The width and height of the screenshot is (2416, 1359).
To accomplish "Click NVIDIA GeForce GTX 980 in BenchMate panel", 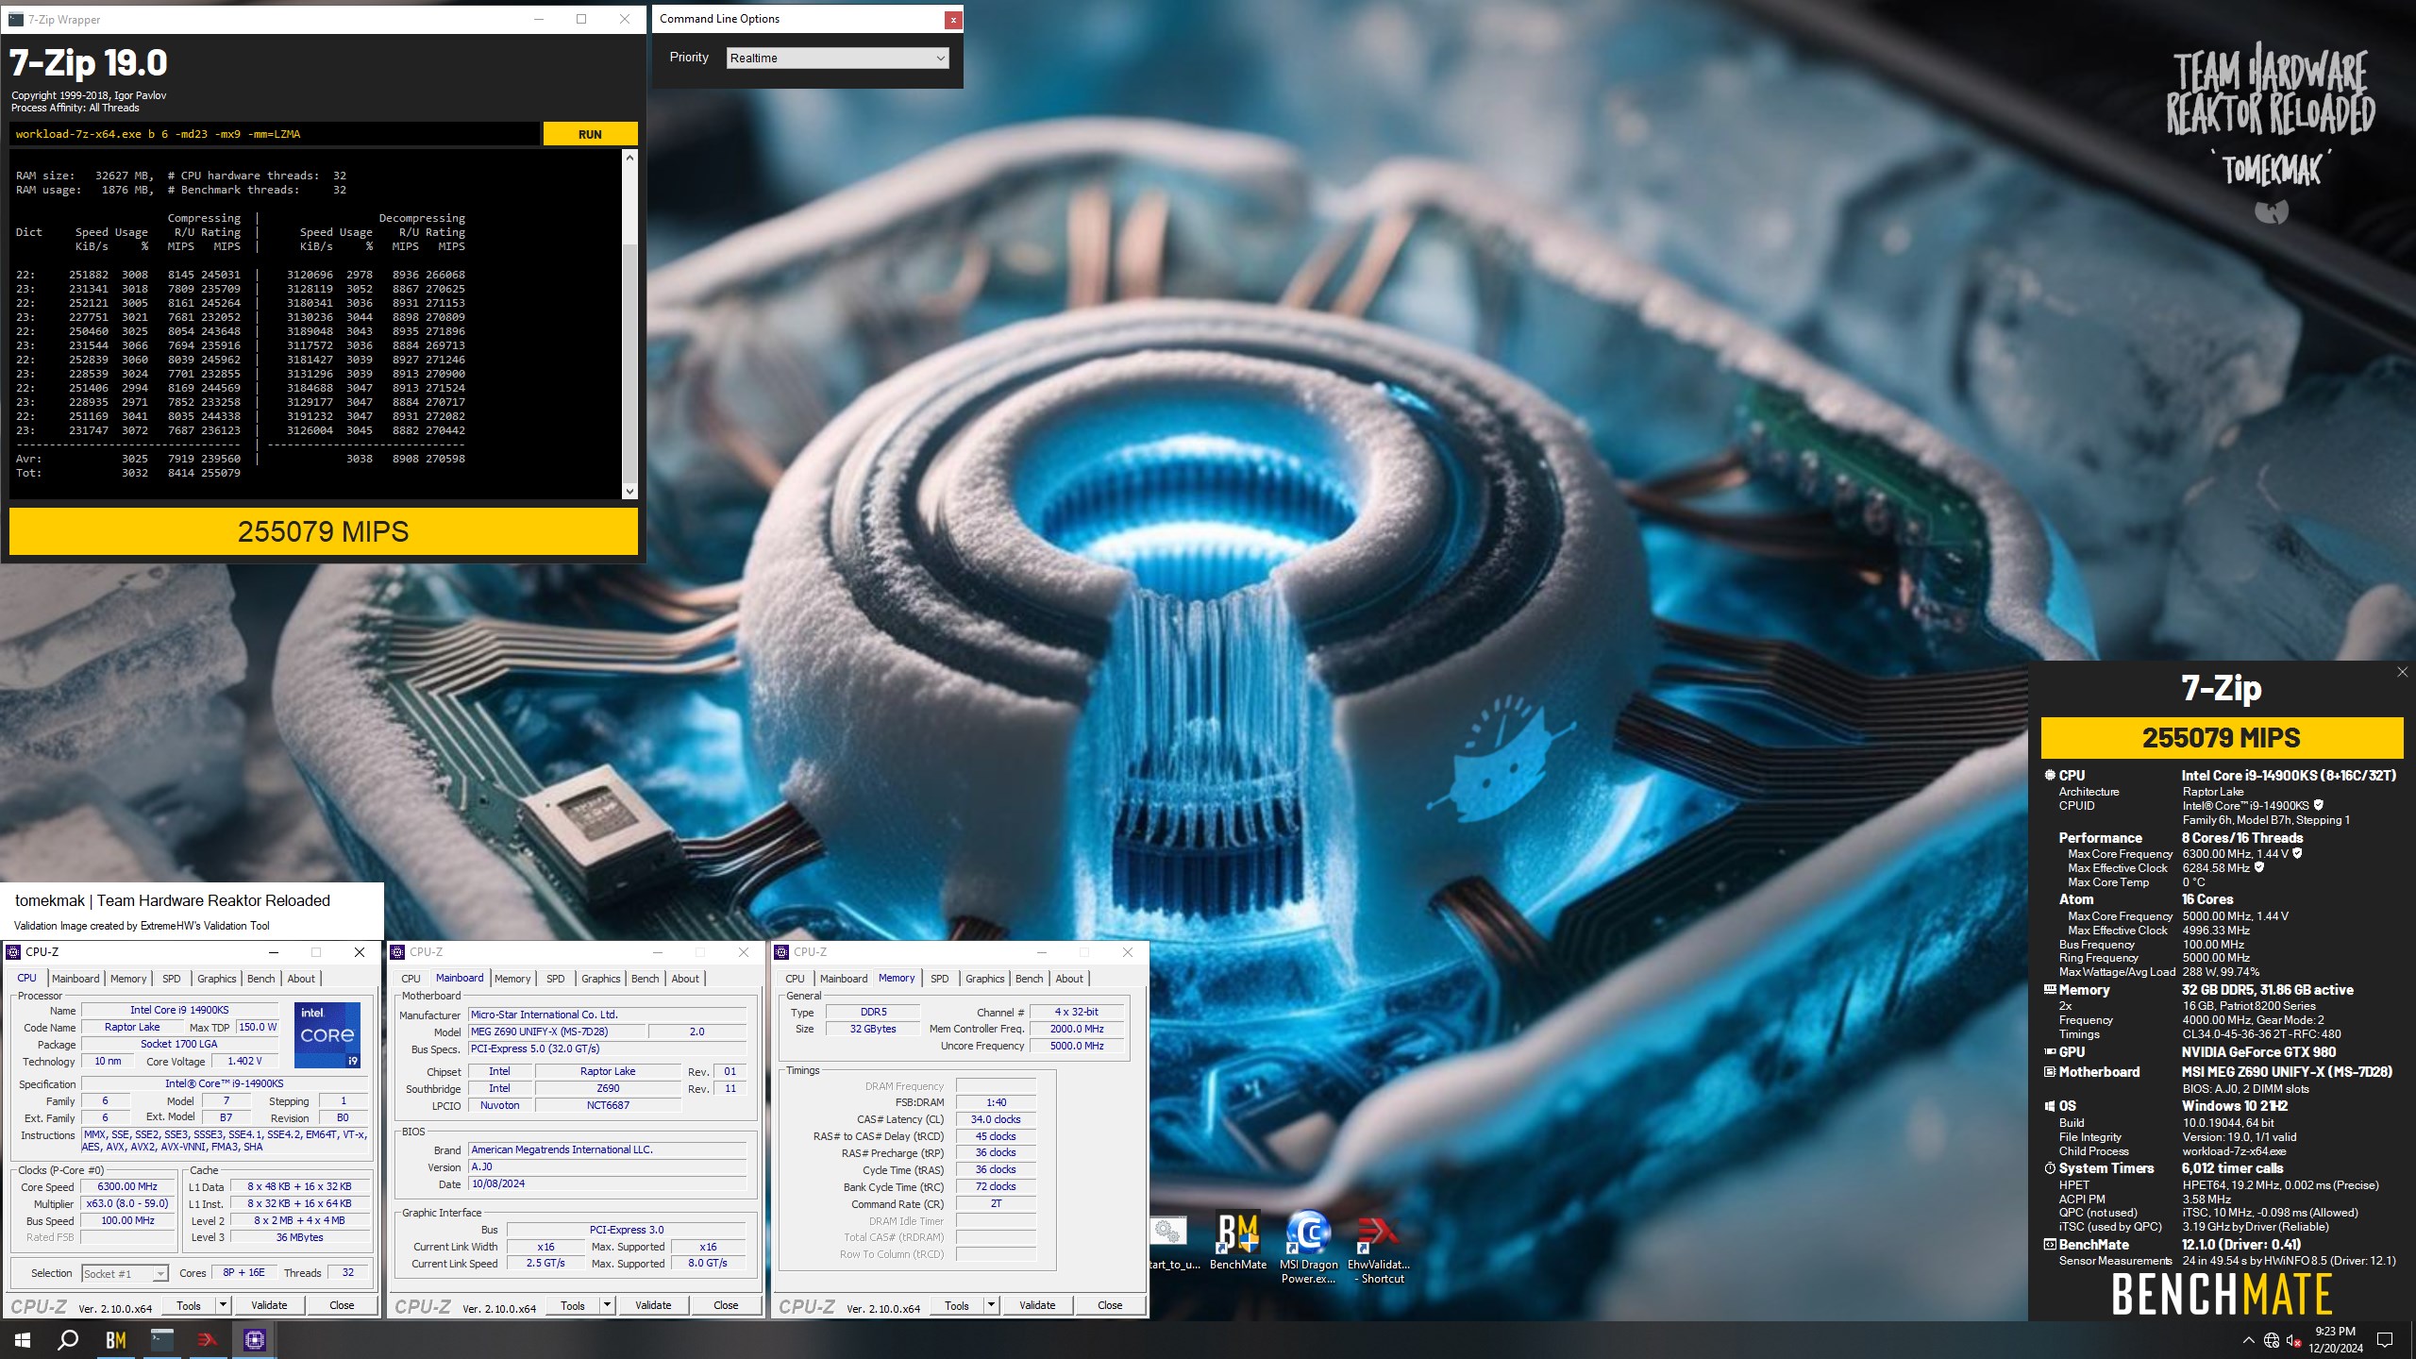I will coord(2258,1051).
